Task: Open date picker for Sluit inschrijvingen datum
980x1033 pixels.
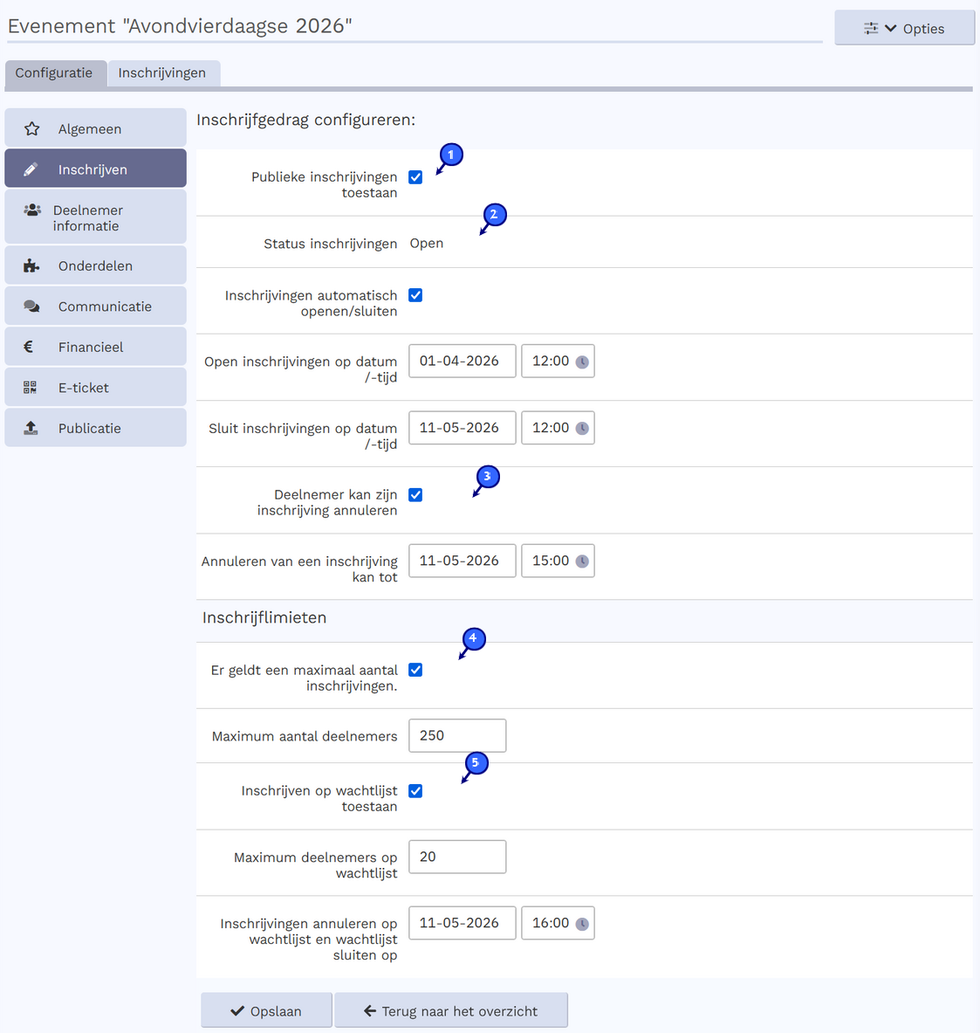Action: click(x=462, y=428)
